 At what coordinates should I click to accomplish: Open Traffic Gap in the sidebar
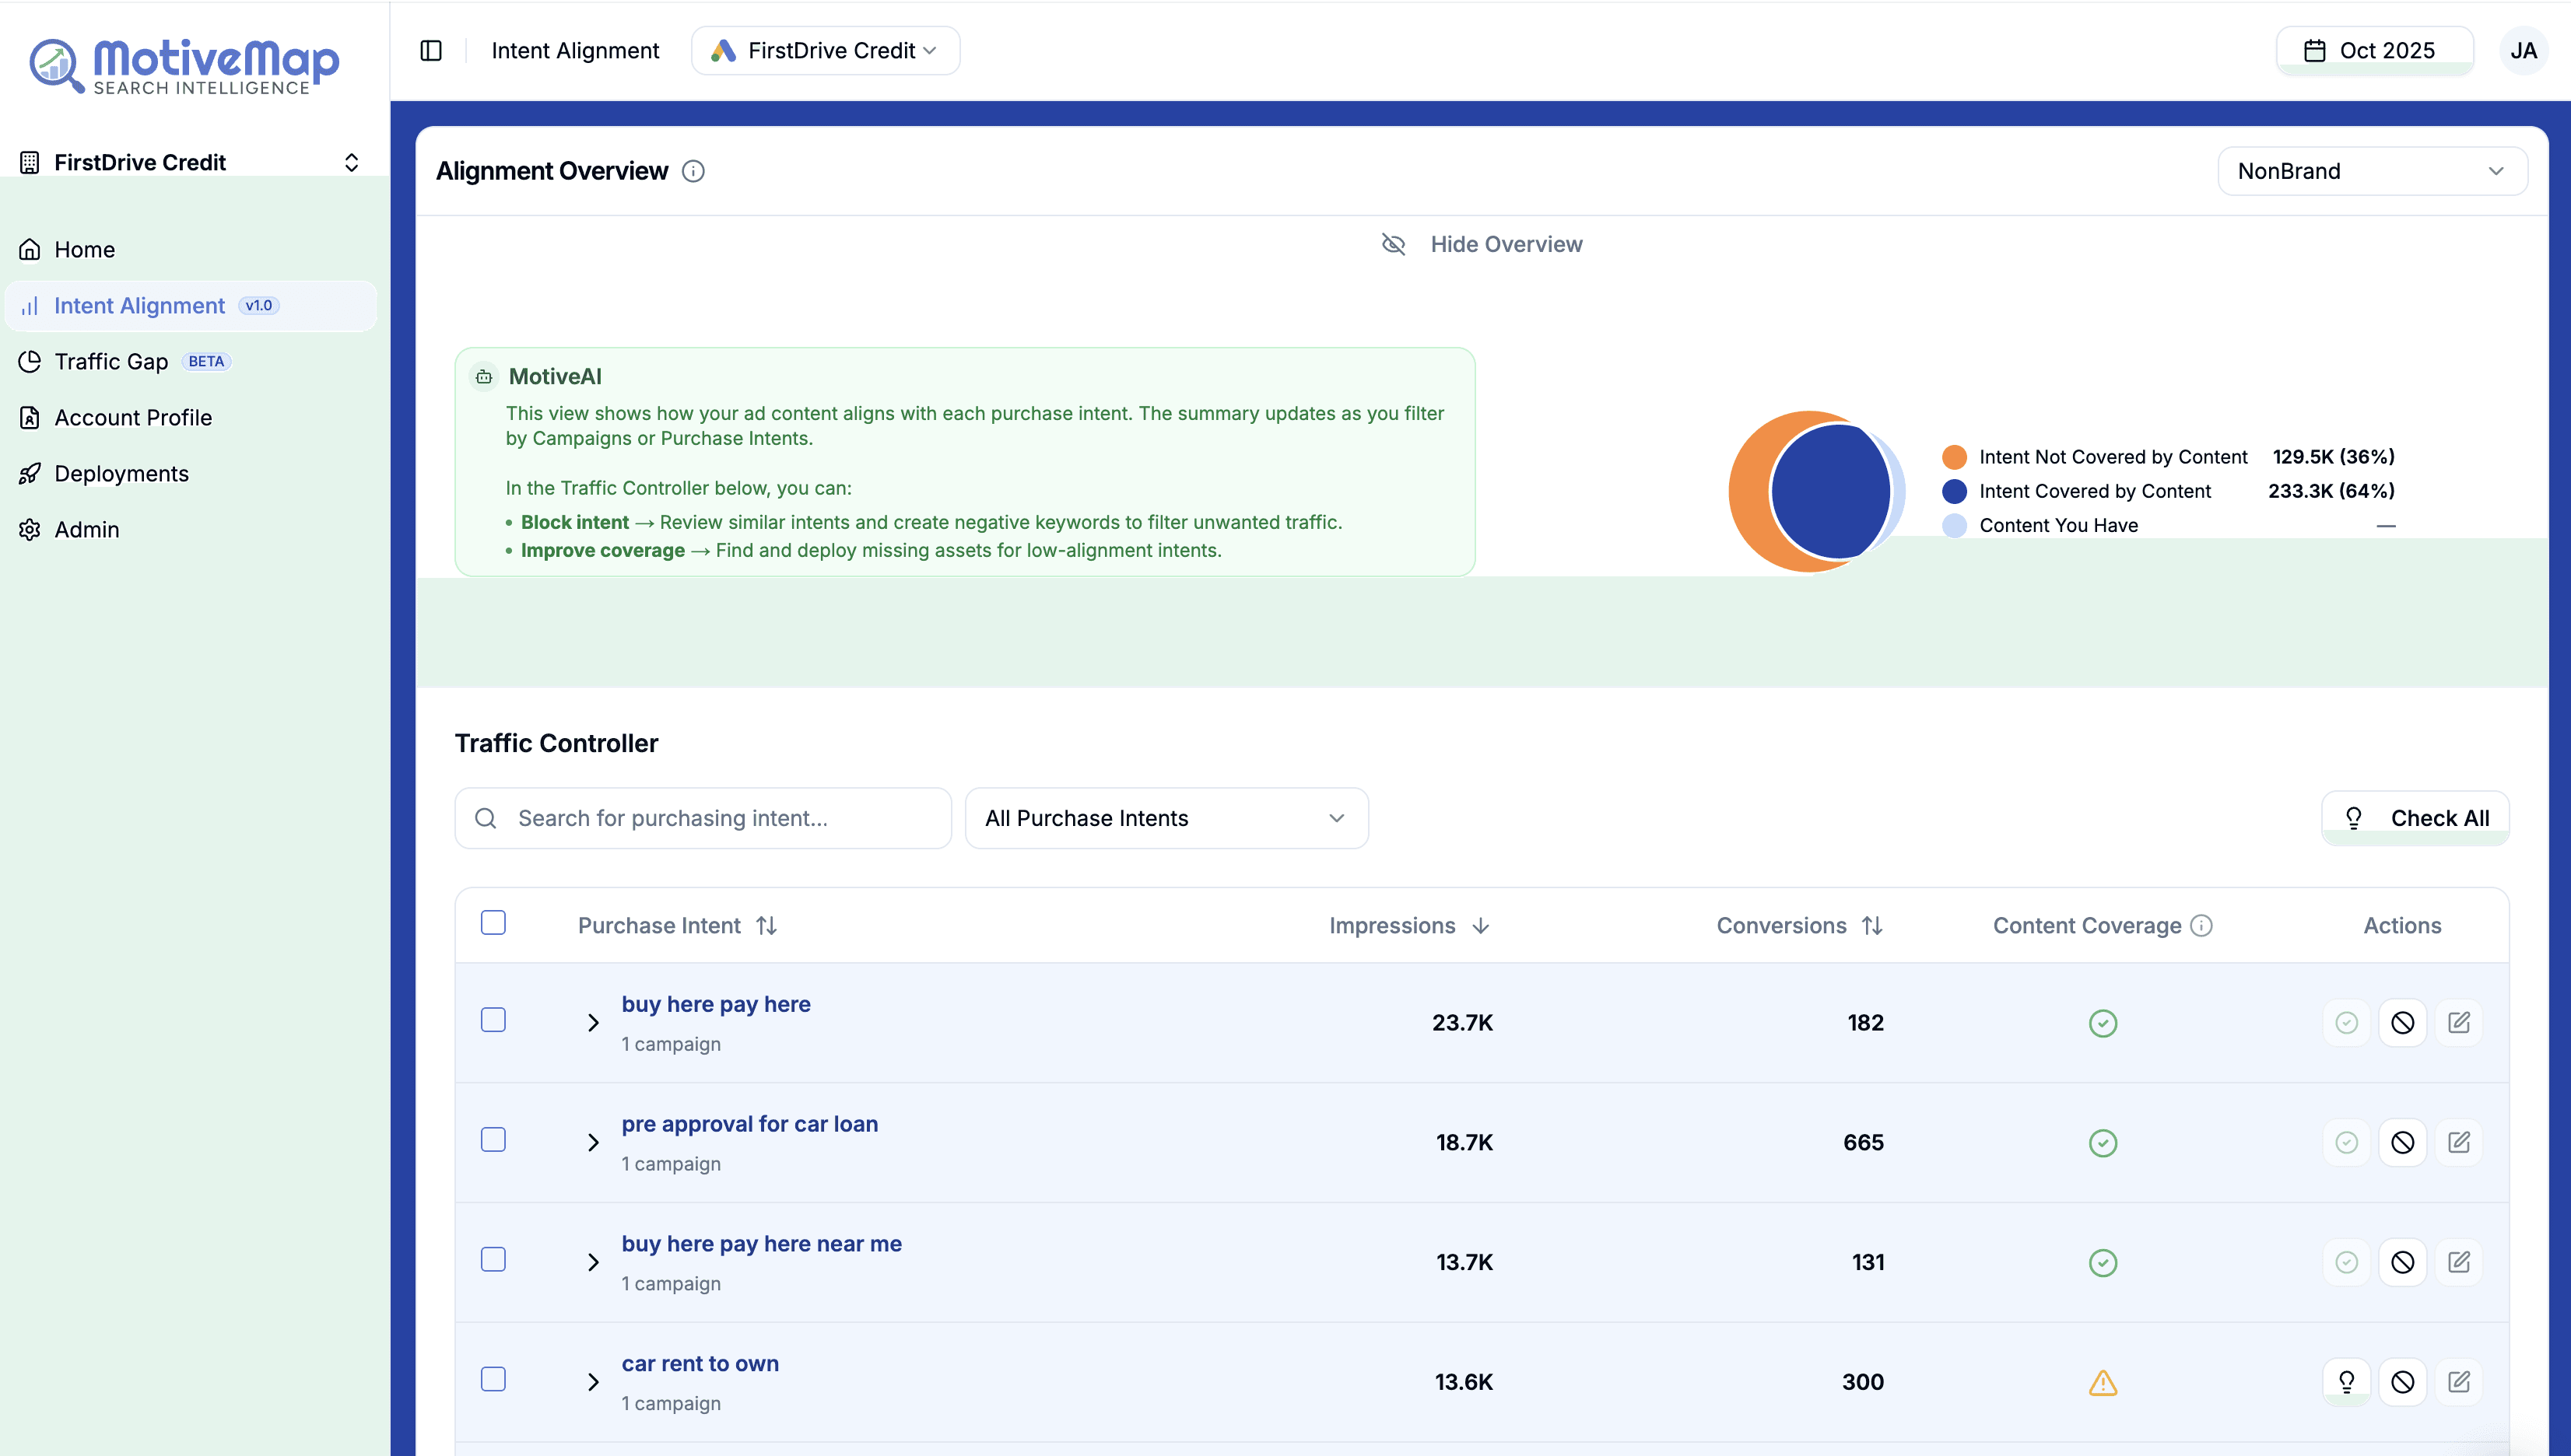coord(111,362)
